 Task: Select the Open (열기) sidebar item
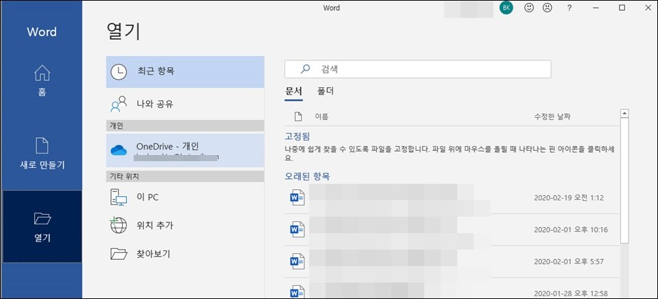click(x=42, y=227)
